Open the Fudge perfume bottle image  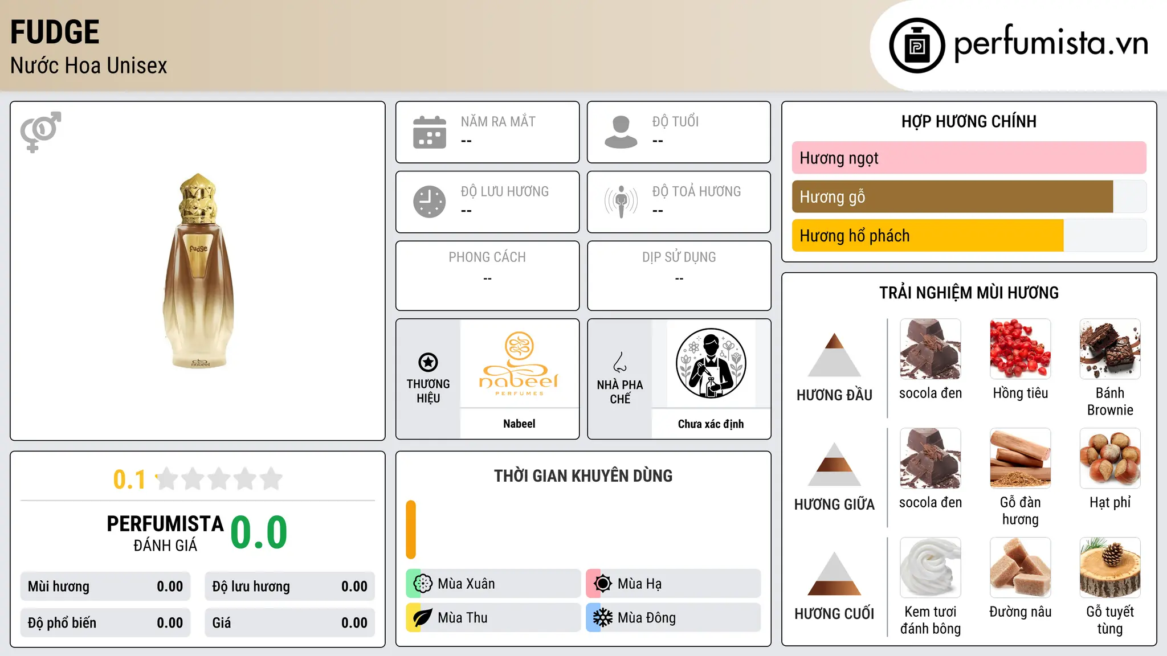tap(198, 271)
